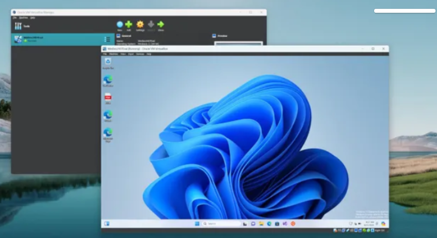Image resolution: width=437 pixels, height=238 pixels.
Task: Select the Microsoft Edge shortcut with two-line label
Action: [108, 135]
